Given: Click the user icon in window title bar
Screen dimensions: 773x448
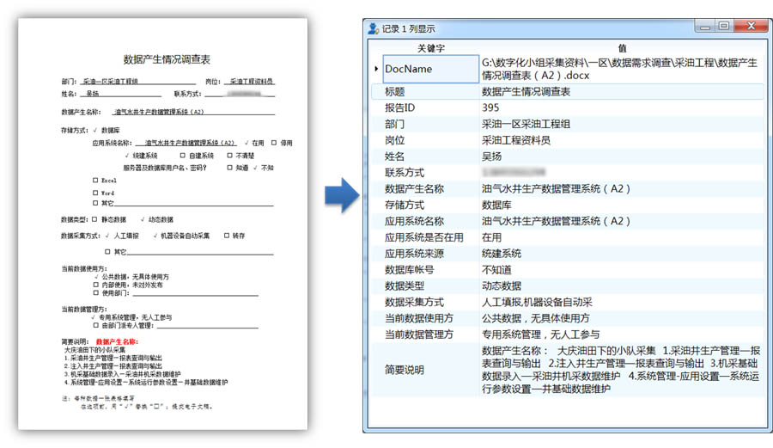Looking at the screenshot, I should point(374,28).
